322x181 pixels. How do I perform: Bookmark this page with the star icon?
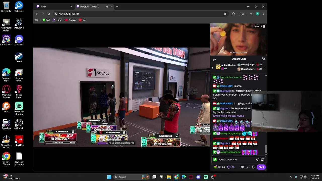225,14
